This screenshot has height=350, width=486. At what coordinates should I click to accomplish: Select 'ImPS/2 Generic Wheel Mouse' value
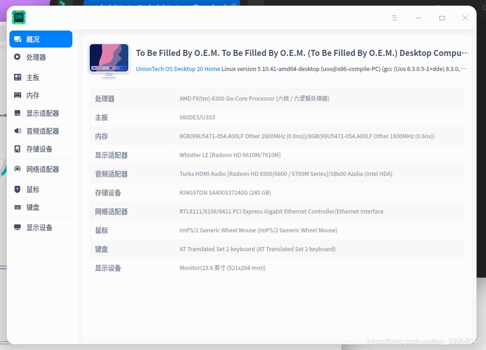pos(258,230)
